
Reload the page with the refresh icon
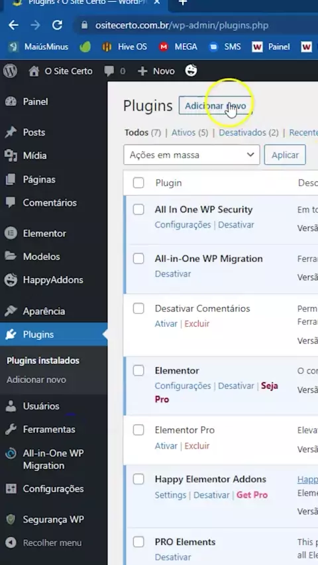coord(57,25)
